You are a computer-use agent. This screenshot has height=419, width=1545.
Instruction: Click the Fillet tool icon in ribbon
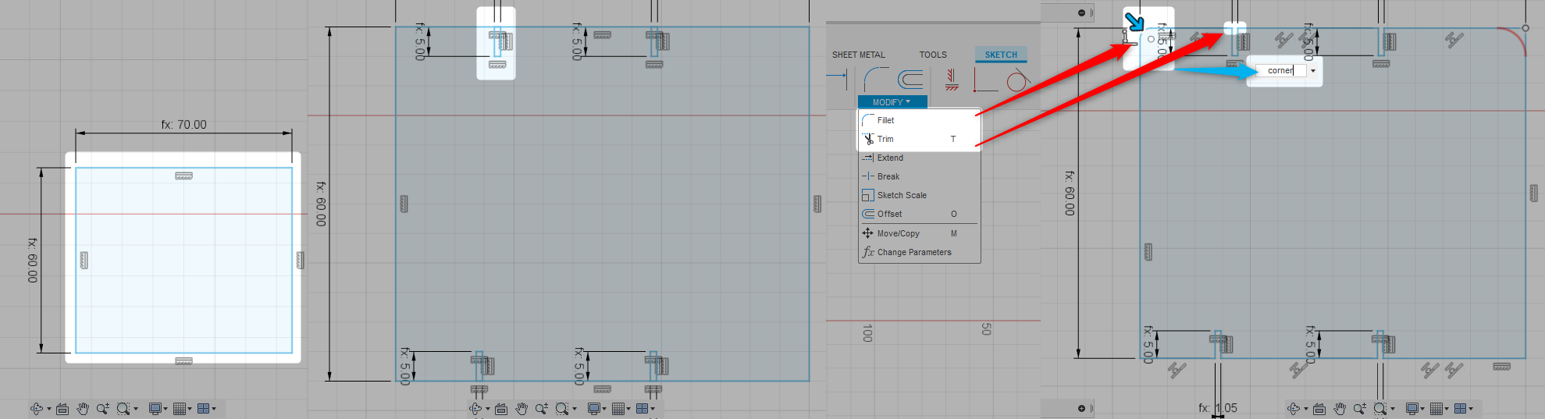coord(876,79)
